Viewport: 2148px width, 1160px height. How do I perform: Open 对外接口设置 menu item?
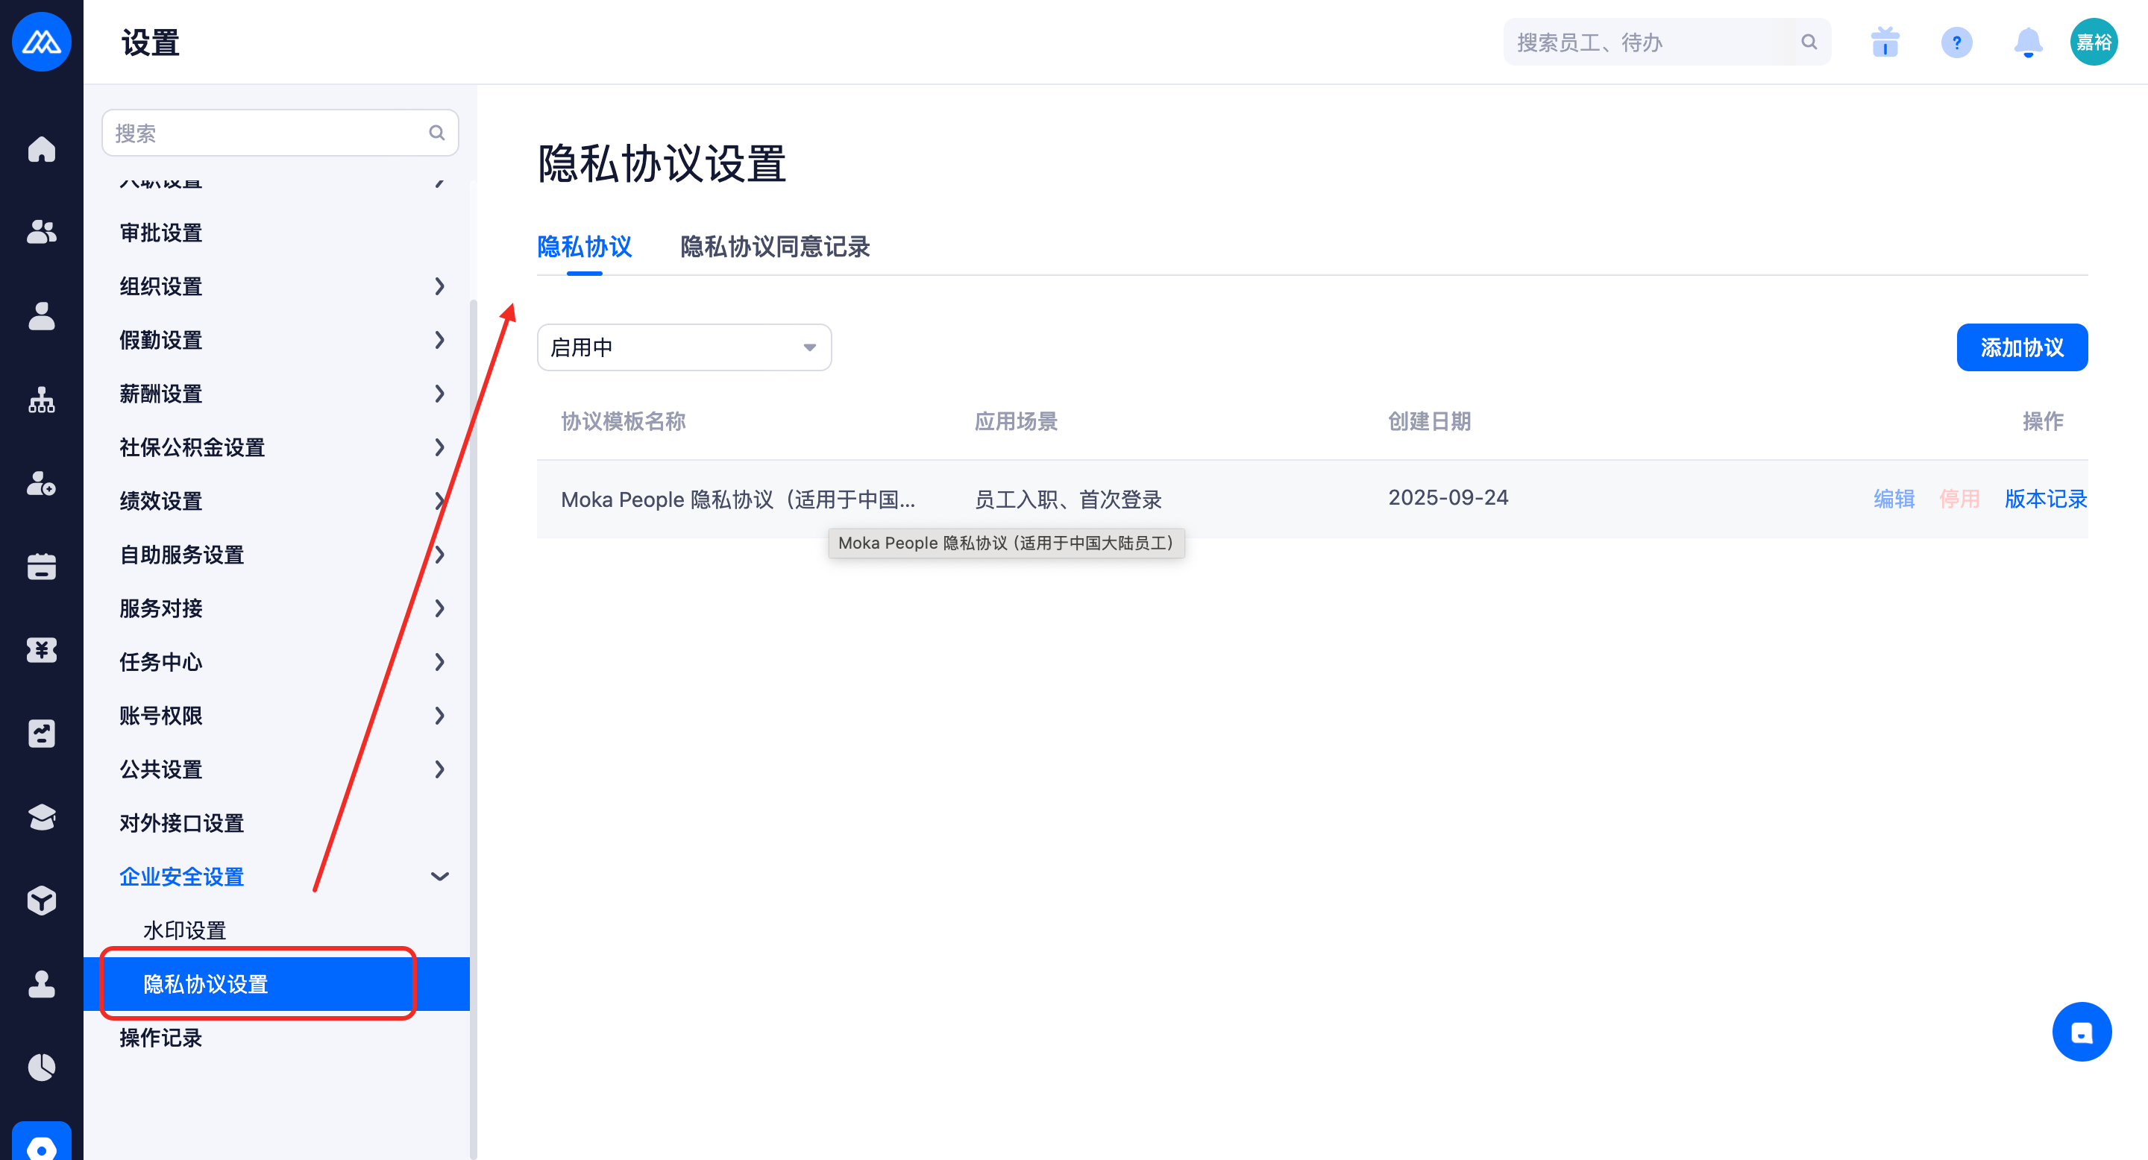tap(182, 823)
